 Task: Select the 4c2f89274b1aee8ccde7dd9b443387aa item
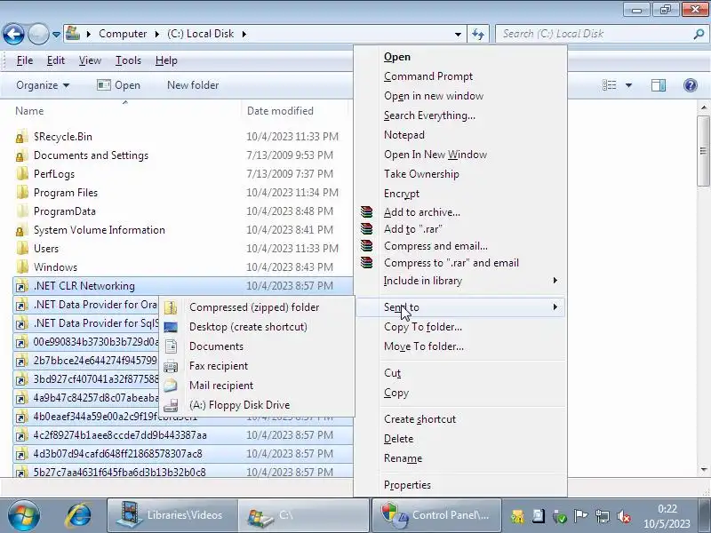pos(120,435)
